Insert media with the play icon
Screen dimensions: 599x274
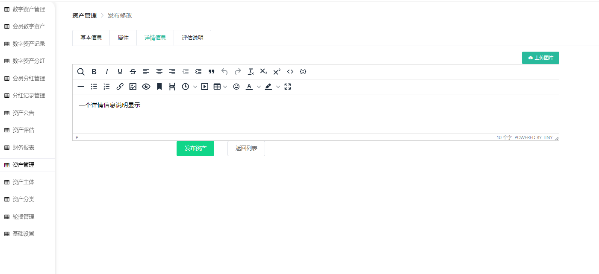[205, 87]
